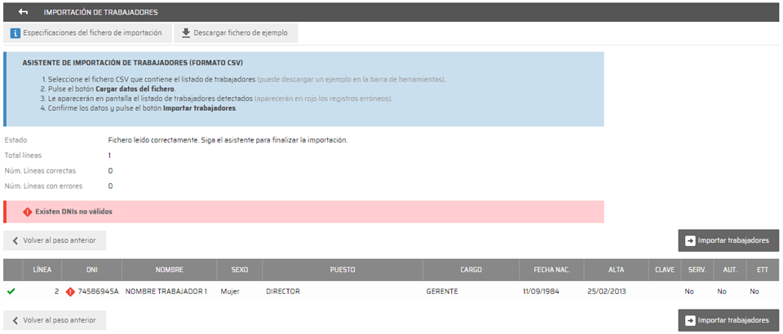Click the download icon for the example file
This screenshot has height=334, width=783.
185,33
